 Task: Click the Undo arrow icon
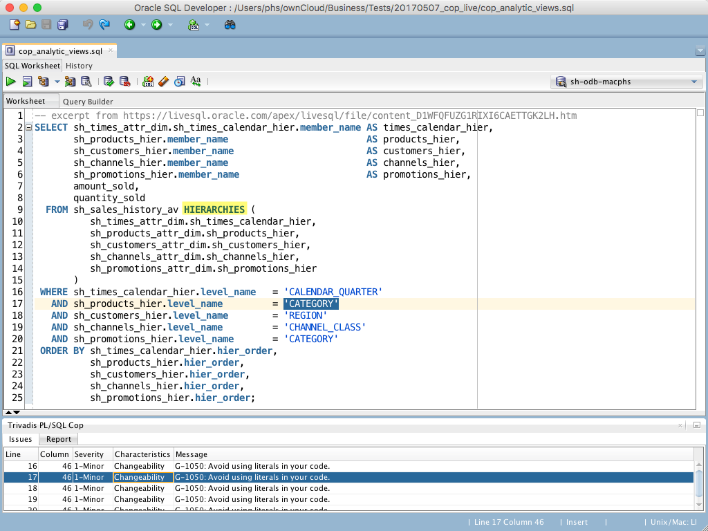(x=88, y=25)
